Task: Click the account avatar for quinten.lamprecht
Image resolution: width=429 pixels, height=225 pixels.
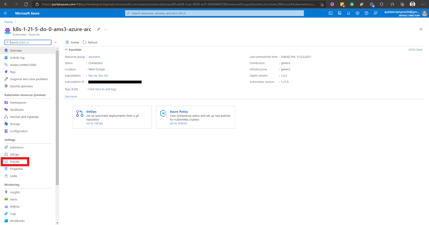Action: (424, 13)
